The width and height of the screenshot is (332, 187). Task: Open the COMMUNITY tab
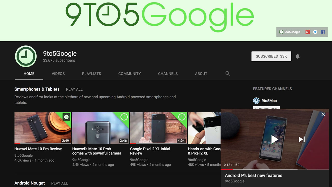pyautogui.click(x=130, y=74)
